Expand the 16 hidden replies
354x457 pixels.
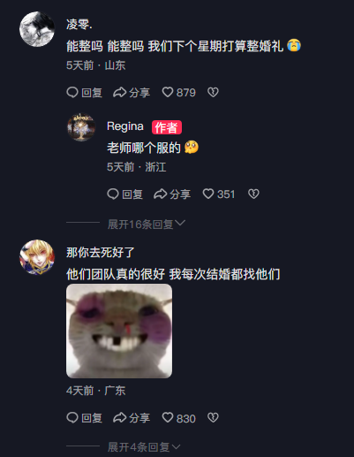[147, 225]
